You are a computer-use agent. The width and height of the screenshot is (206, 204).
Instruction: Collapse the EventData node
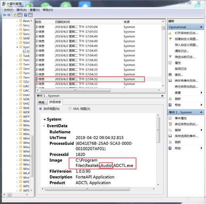(x=44, y=126)
